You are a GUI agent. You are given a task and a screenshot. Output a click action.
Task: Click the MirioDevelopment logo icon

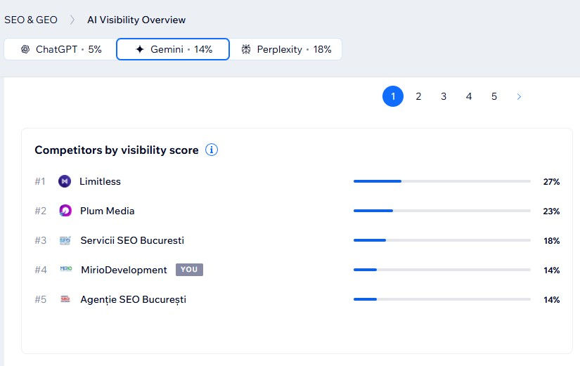pos(66,269)
